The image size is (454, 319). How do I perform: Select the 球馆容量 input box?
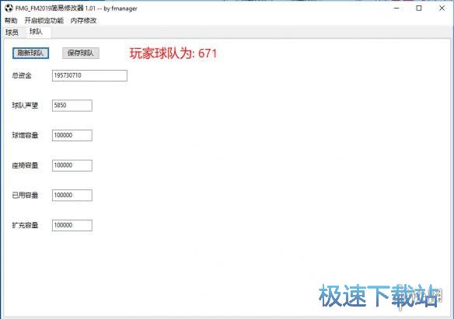pos(72,135)
